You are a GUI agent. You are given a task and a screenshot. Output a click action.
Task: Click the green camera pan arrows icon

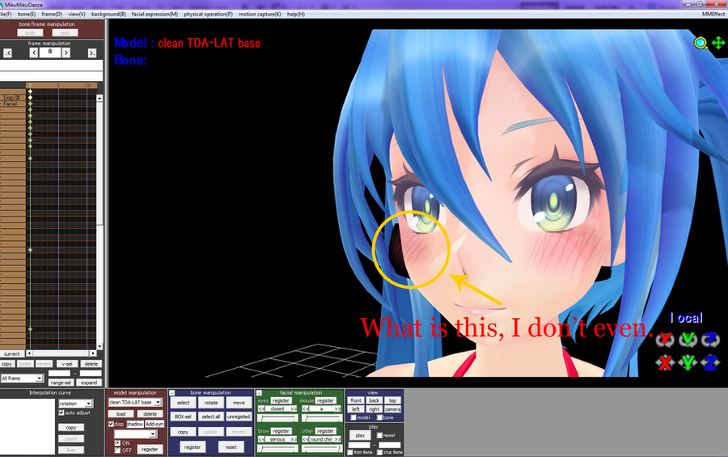pyautogui.click(x=718, y=43)
